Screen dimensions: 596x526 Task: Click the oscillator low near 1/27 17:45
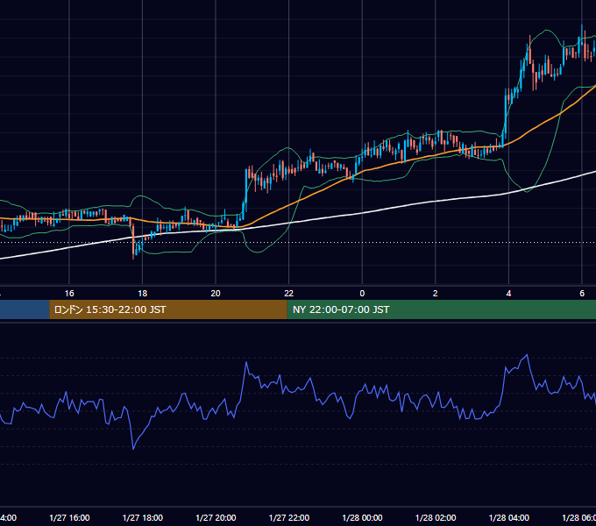point(133,449)
